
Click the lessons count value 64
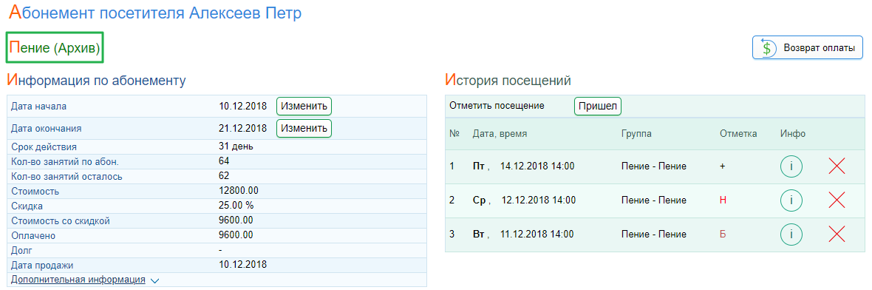click(x=224, y=161)
